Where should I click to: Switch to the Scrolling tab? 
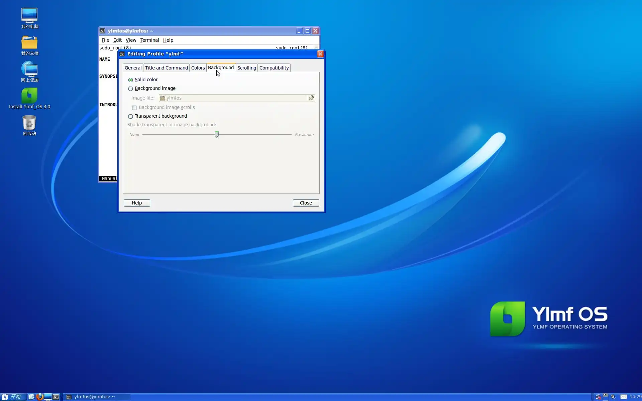246,68
